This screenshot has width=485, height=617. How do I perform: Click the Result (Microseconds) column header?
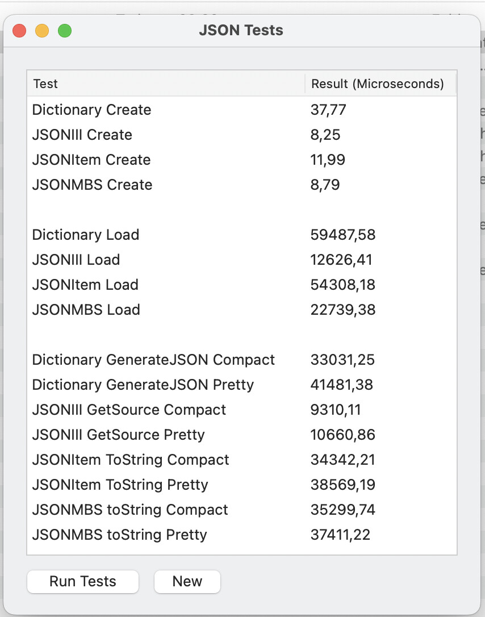[380, 84]
